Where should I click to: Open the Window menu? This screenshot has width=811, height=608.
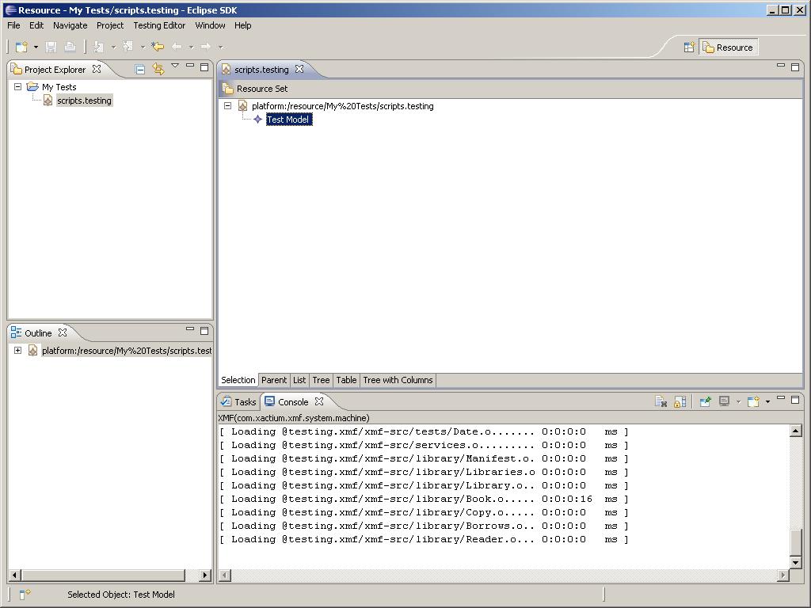210,25
